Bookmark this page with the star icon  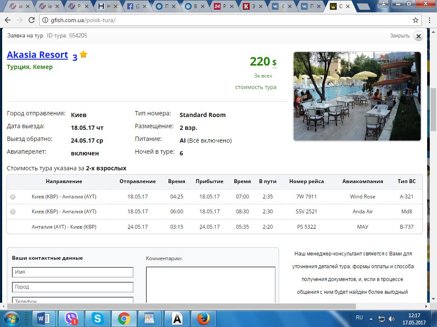point(415,20)
